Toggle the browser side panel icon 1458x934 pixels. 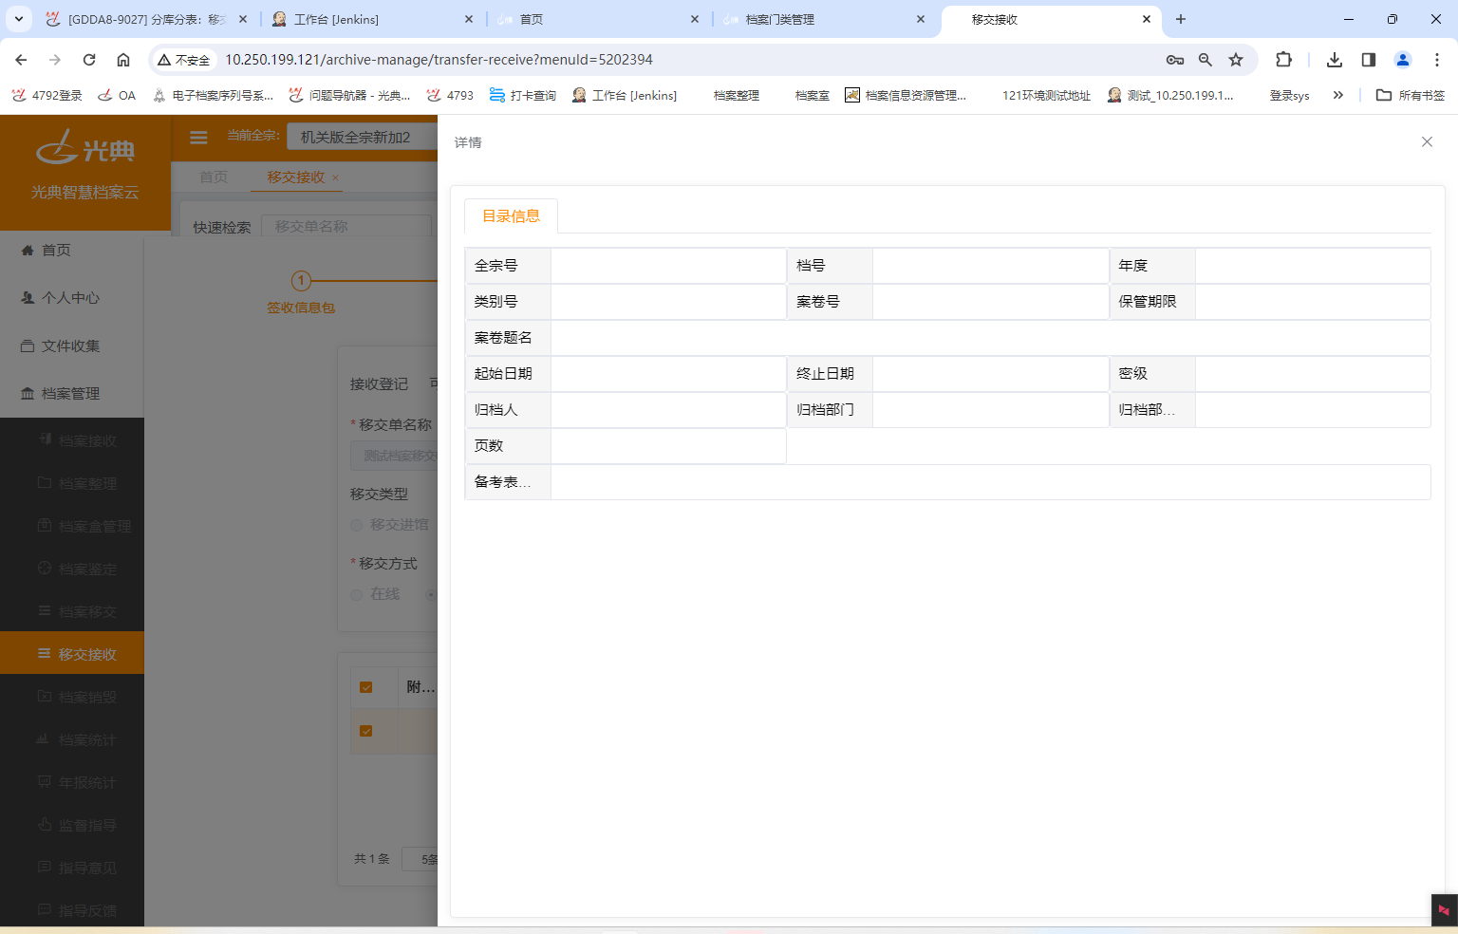click(x=1369, y=60)
